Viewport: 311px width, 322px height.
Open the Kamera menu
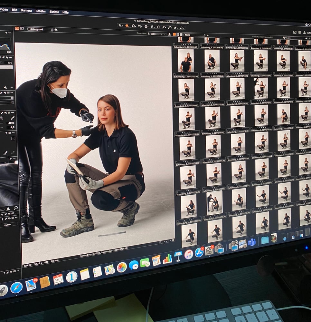(x=26, y=10)
